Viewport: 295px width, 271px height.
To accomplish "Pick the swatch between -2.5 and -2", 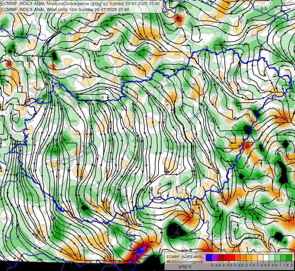I will 243,258.
